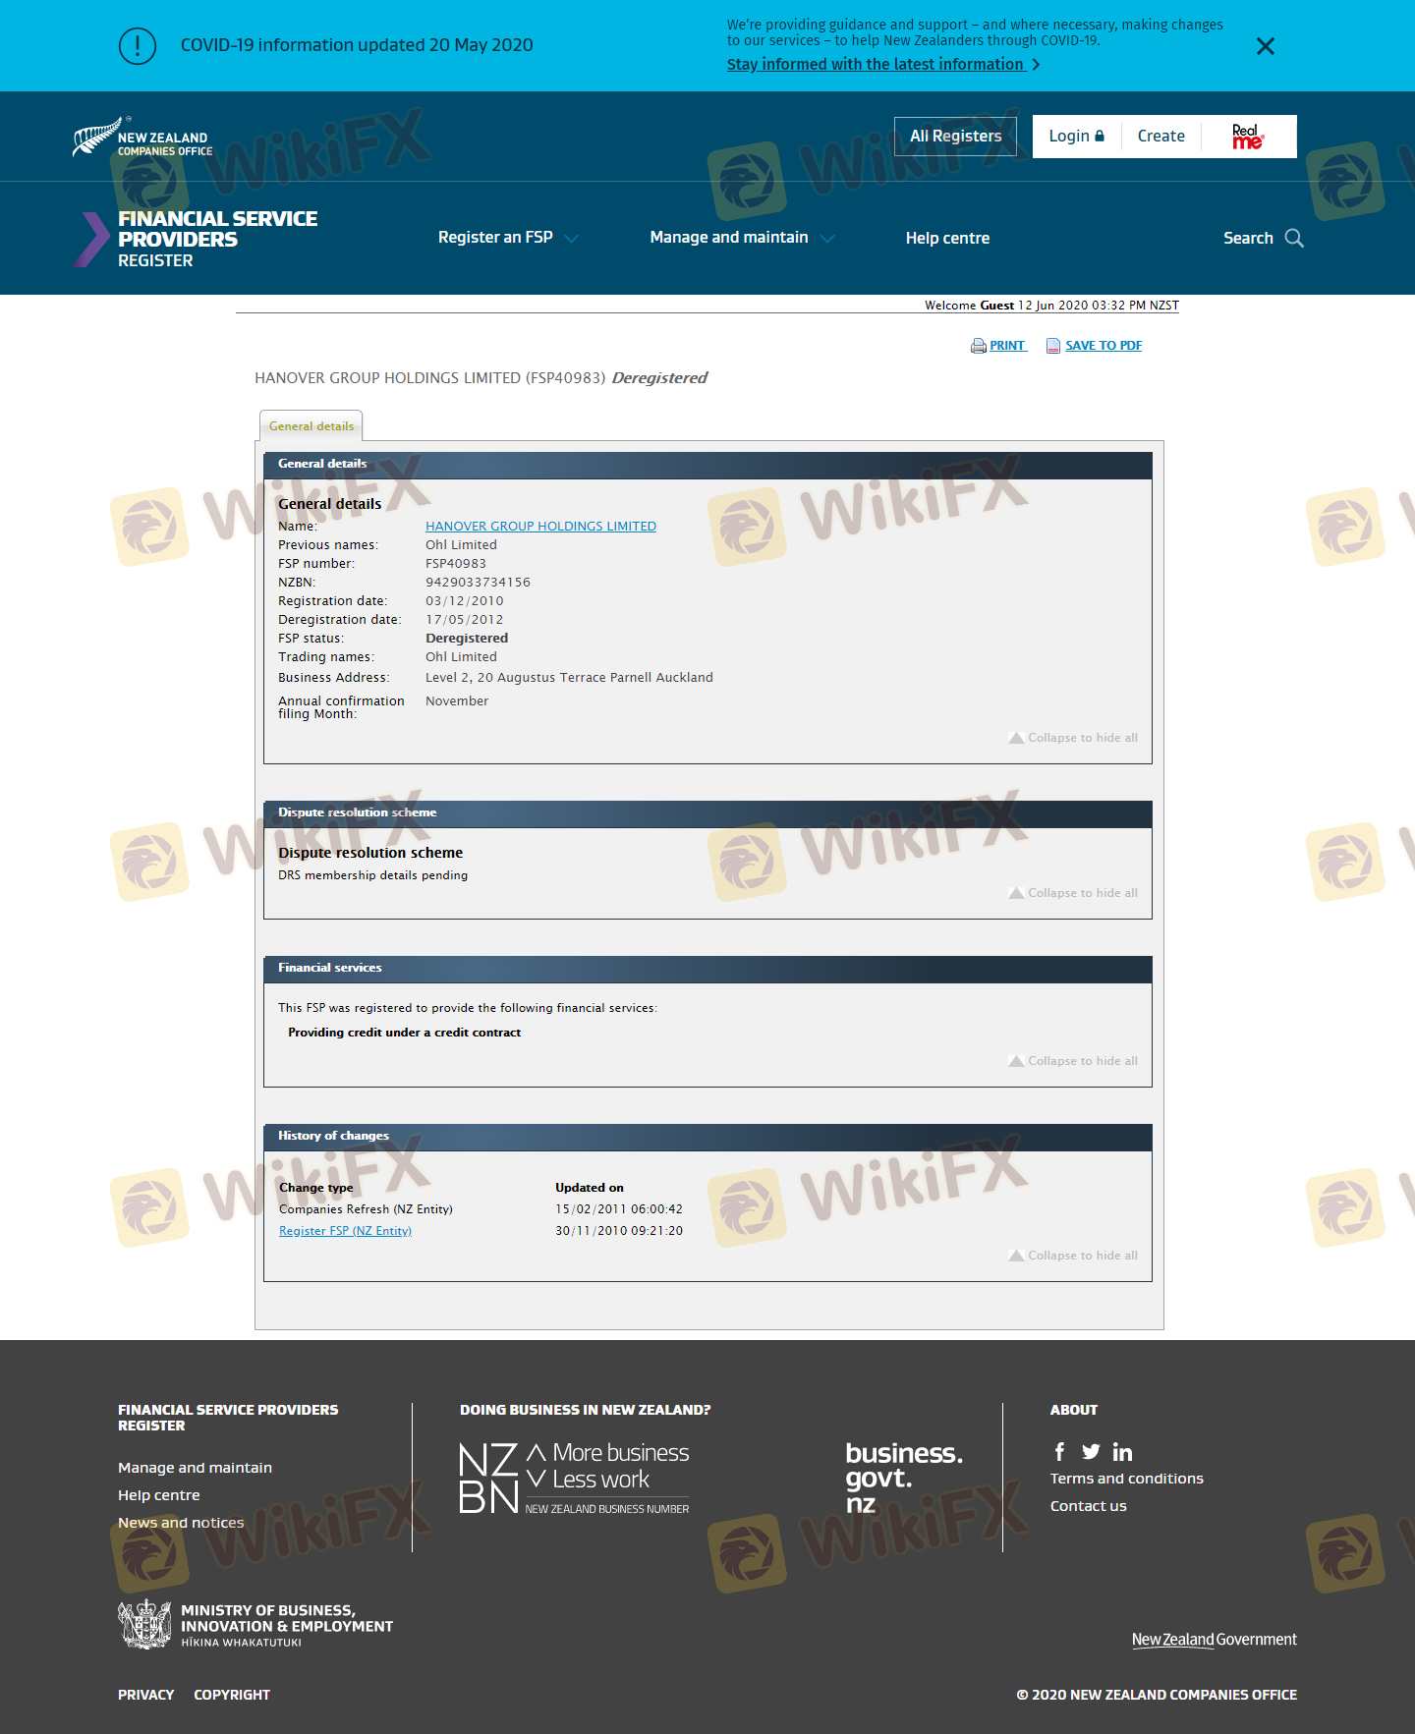This screenshot has height=1734, width=1415.
Task: Expand the Register an FSP dropdown
Action: 507,238
